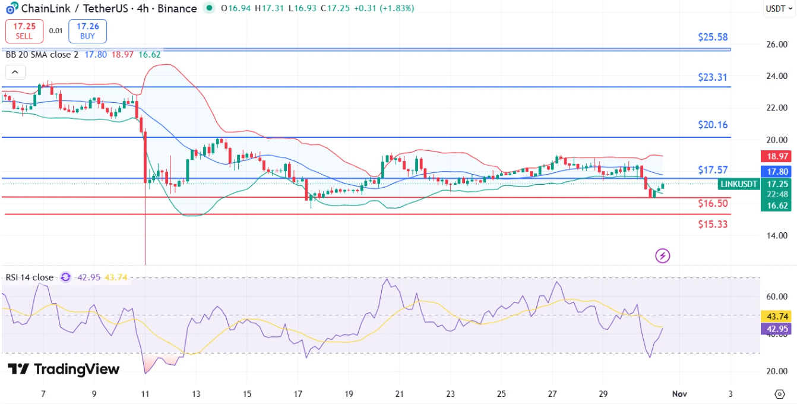
Task: Select the $20.16 horizontal resistance line label
Action: 713,125
